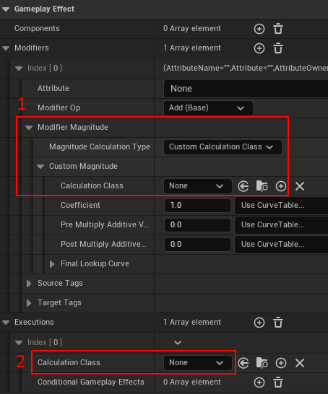Open the Attribute None selector
Viewport: 328px width, 394px height.
246,89
